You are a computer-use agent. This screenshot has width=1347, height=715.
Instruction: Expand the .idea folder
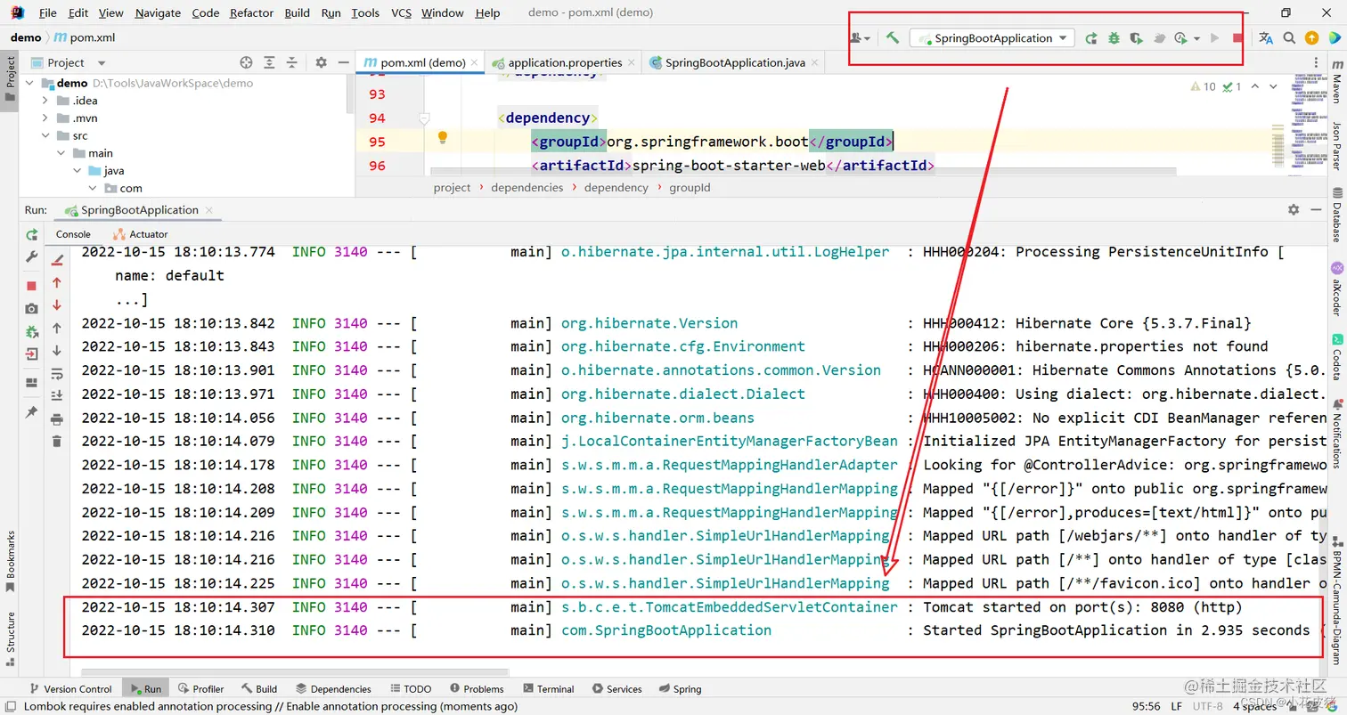(45, 101)
